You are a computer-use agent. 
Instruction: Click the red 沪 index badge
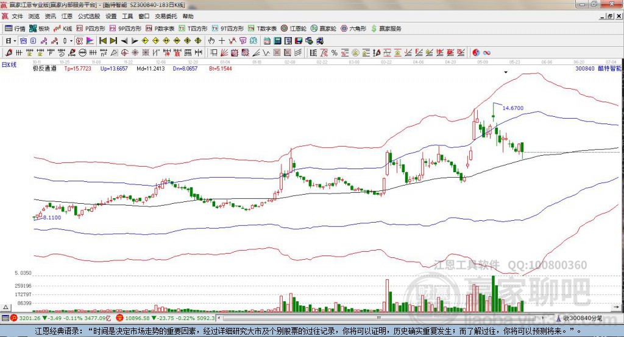[13, 318]
